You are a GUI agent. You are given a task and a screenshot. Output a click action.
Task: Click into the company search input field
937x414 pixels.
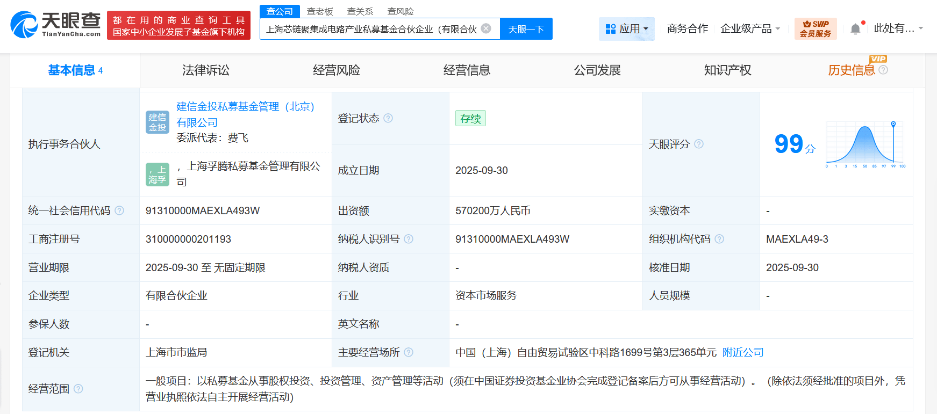(x=371, y=29)
